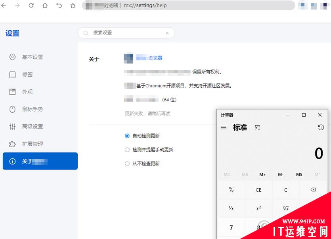Toggle calculator keep on top icon

click(258, 127)
